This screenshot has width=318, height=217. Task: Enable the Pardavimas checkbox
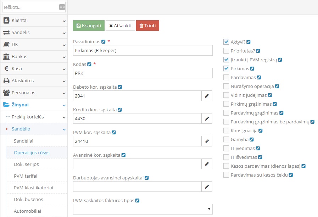pos(226,77)
